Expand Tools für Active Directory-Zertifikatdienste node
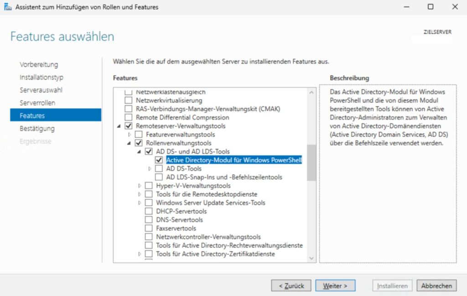The height and width of the screenshot is (296, 467). click(140, 254)
